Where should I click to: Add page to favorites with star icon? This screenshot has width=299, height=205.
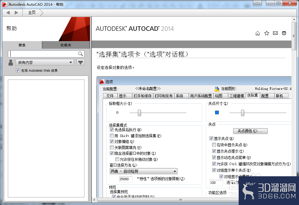pyautogui.click(x=267, y=33)
